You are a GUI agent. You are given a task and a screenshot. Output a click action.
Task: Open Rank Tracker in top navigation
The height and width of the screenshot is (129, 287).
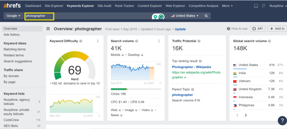pyautogui.click(x=124, y=6)
